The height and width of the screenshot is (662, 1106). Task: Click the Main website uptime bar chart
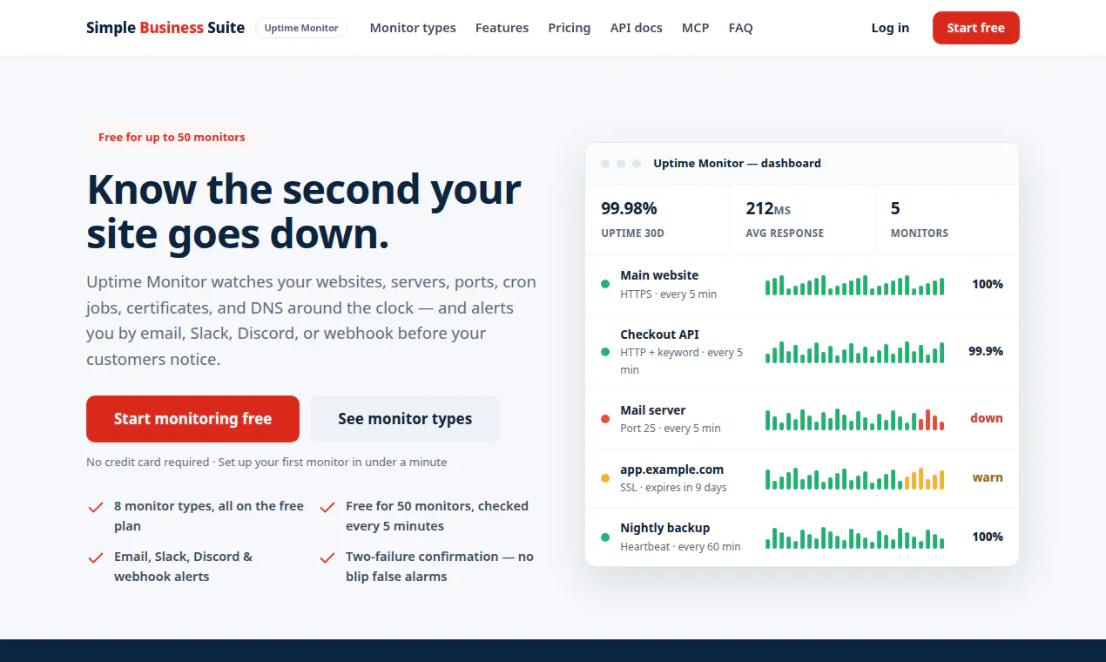tap(854, 285)
